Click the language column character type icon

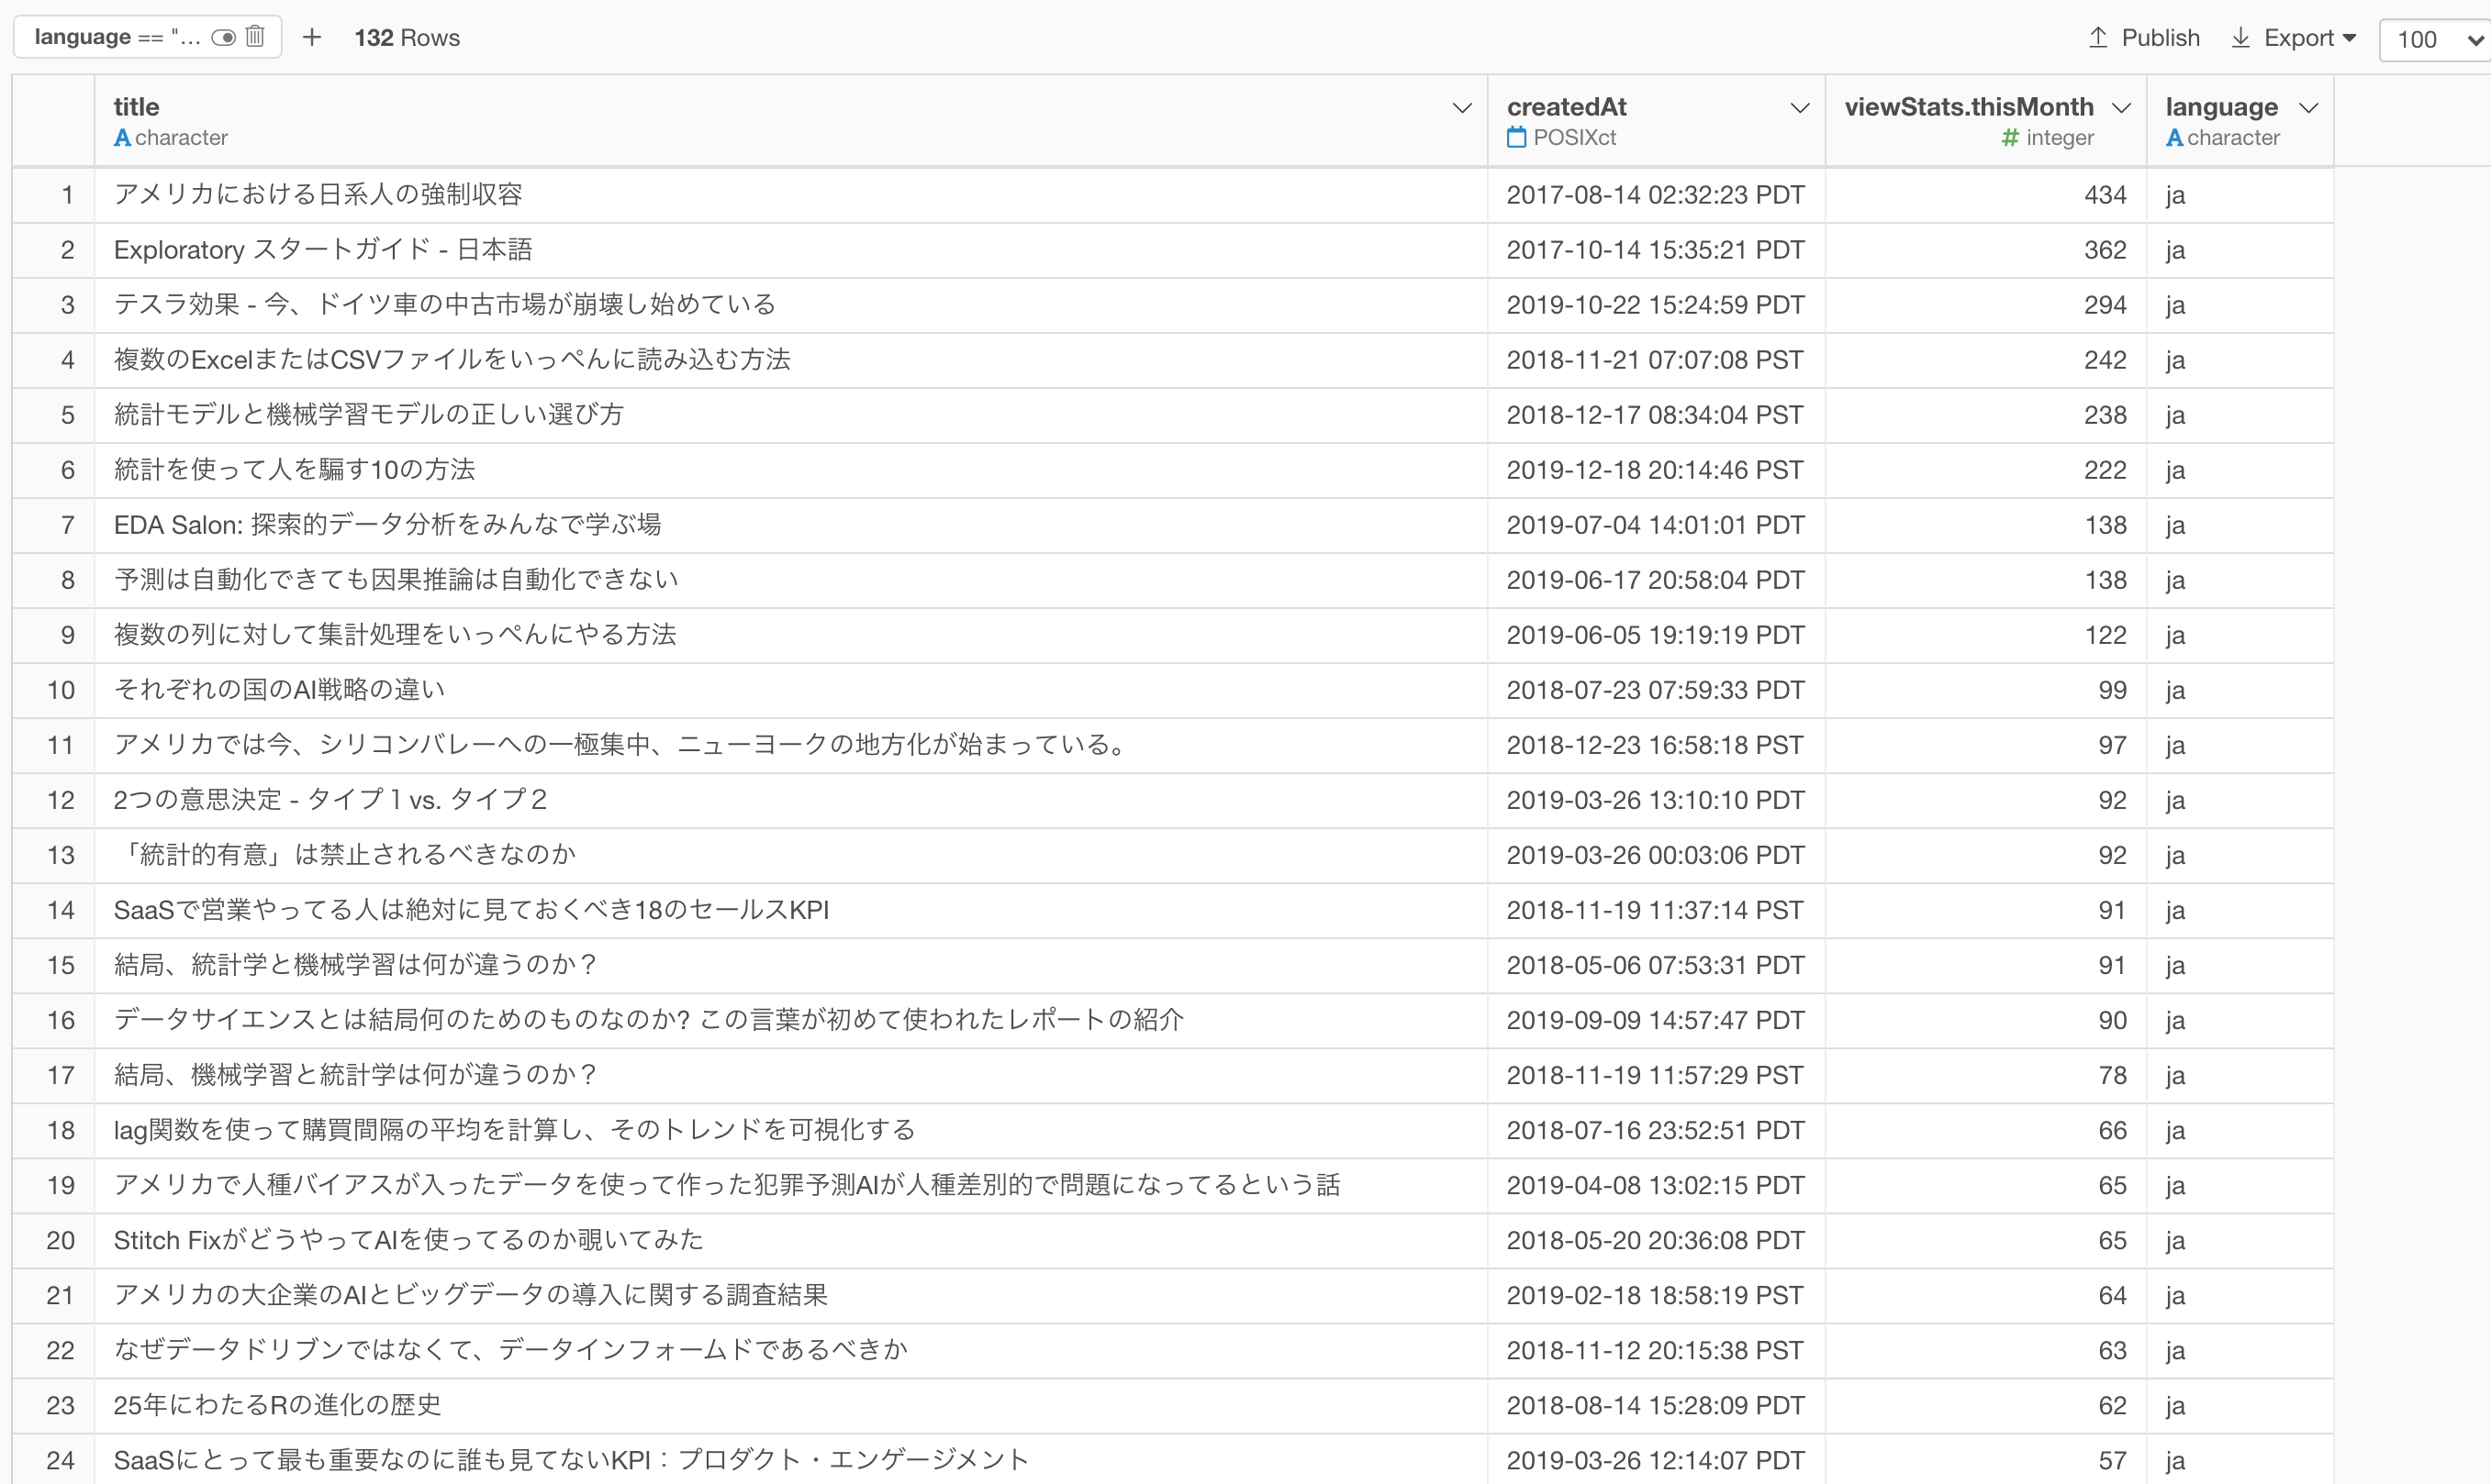coord(2173,138)
